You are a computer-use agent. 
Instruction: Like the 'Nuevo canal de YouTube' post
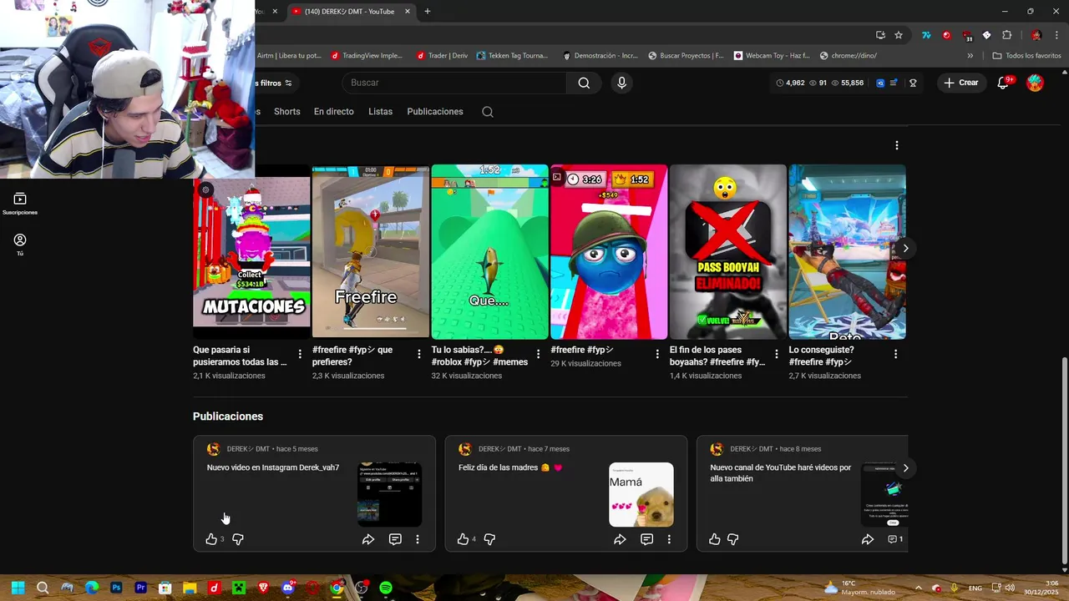click(714, 539)
